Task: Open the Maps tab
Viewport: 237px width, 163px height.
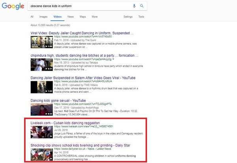Action: pos(83,17)
